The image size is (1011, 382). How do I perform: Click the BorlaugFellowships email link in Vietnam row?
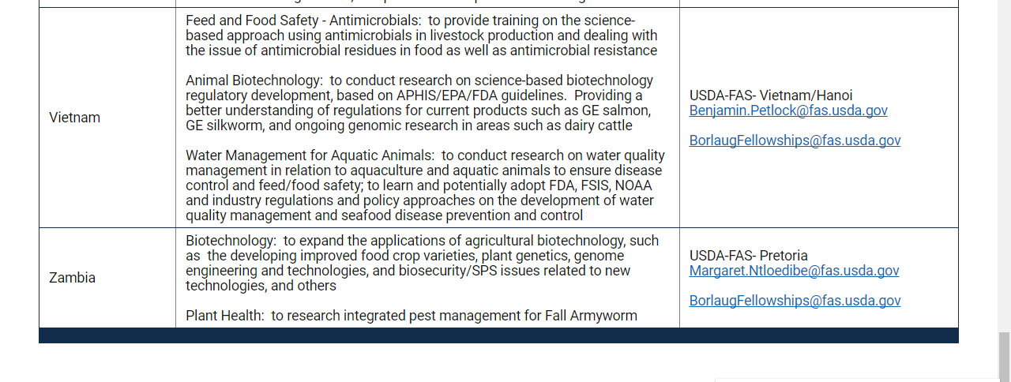click(x=795, y=140)
